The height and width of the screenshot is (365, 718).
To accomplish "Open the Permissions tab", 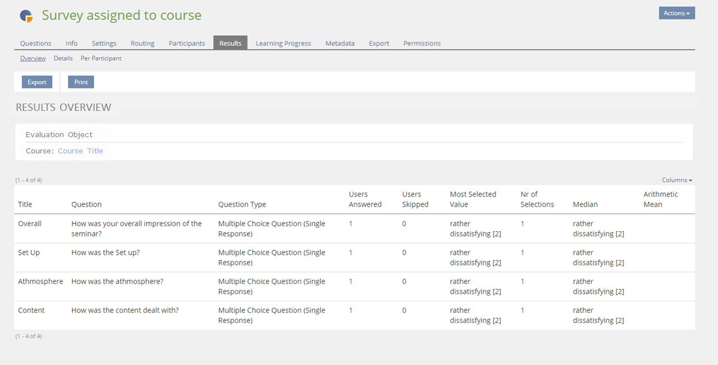I will pyautogui.click(x=422, y=43).
